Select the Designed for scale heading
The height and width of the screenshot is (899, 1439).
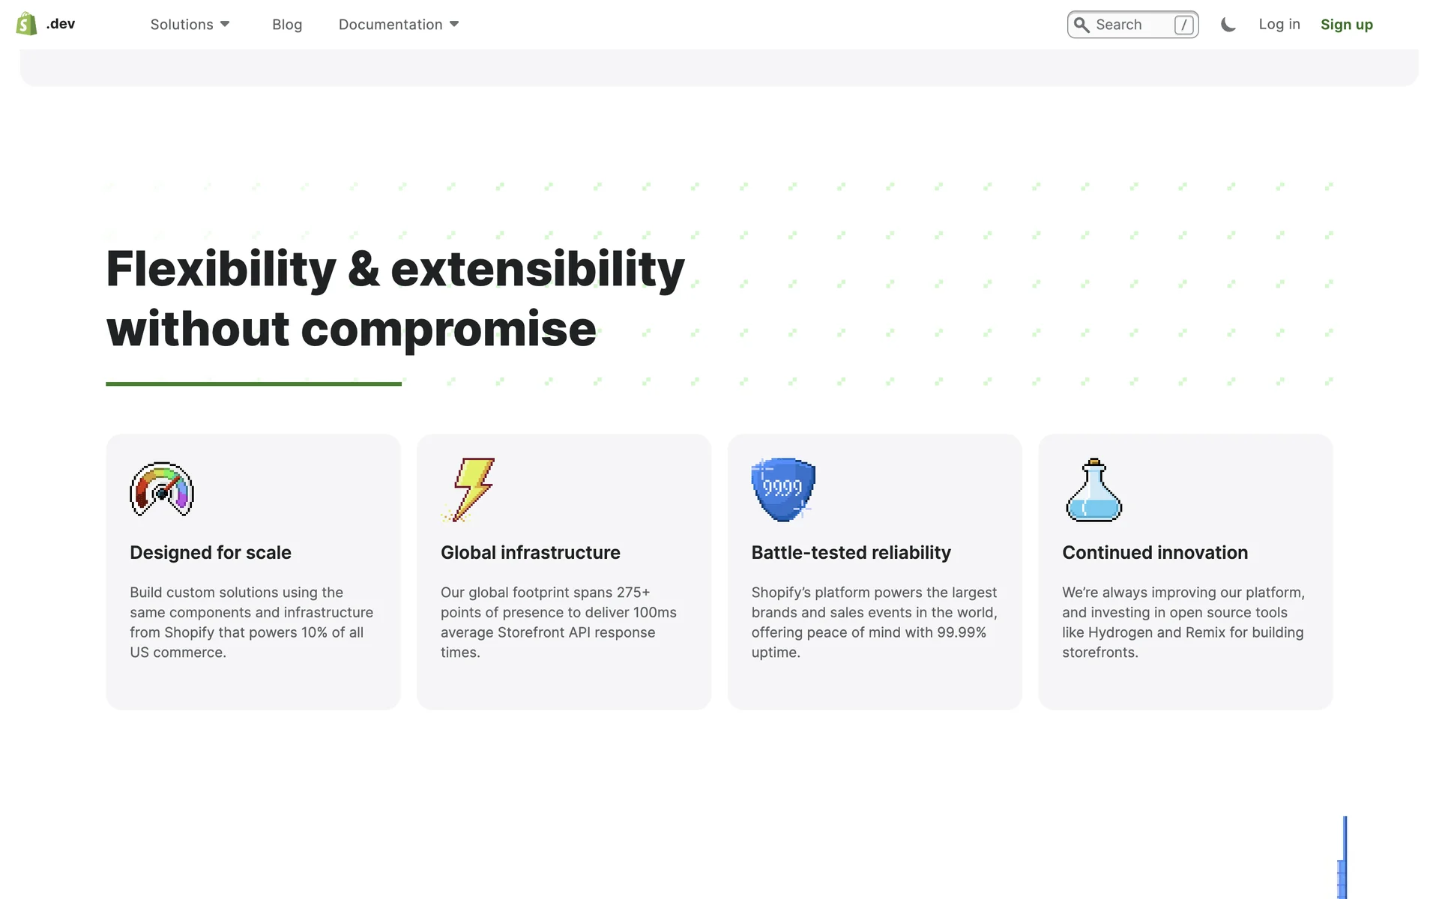pyautogui.click(x=211, y=553)
